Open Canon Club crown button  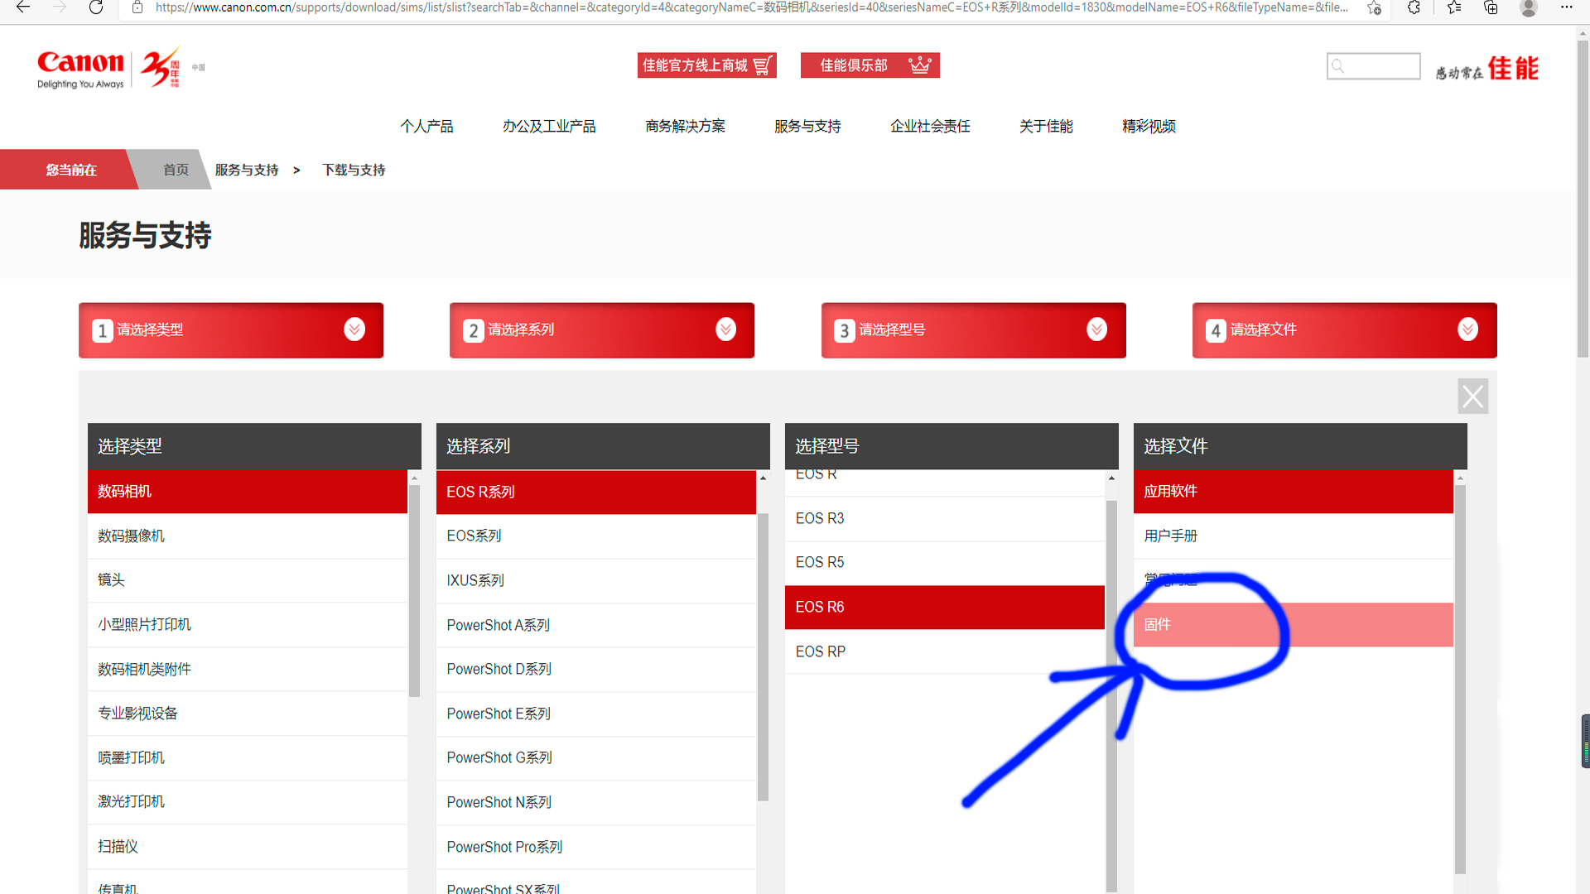coord(870,65)
